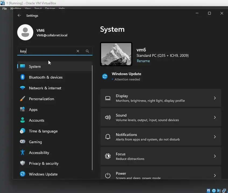This screenshot has width=228, height=193.
Task: Click the Accessibility figure icon
Action: click(23, 152)
